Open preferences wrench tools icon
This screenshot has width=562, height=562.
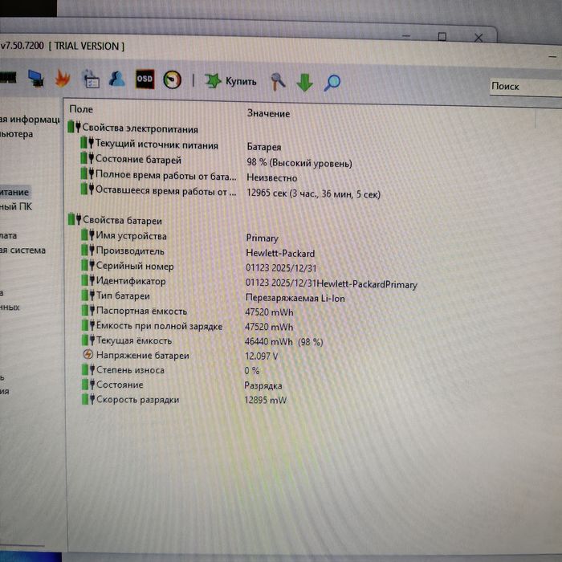[x=278, y=82]
